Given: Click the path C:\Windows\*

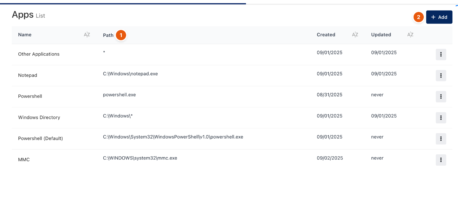Looking at the screenshot, I should tap(118, 116).
